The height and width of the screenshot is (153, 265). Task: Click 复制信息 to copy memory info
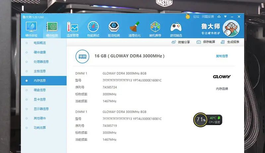click(222, 56)
